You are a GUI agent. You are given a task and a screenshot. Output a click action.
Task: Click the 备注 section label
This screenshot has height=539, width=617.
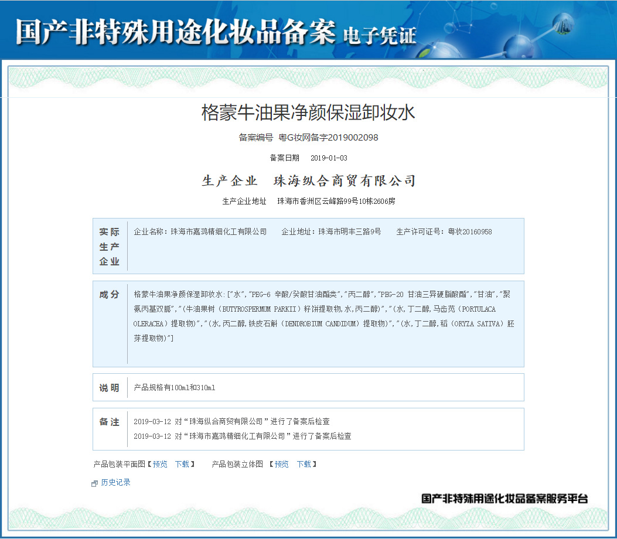pyautogui.click(x=110, y=422)
